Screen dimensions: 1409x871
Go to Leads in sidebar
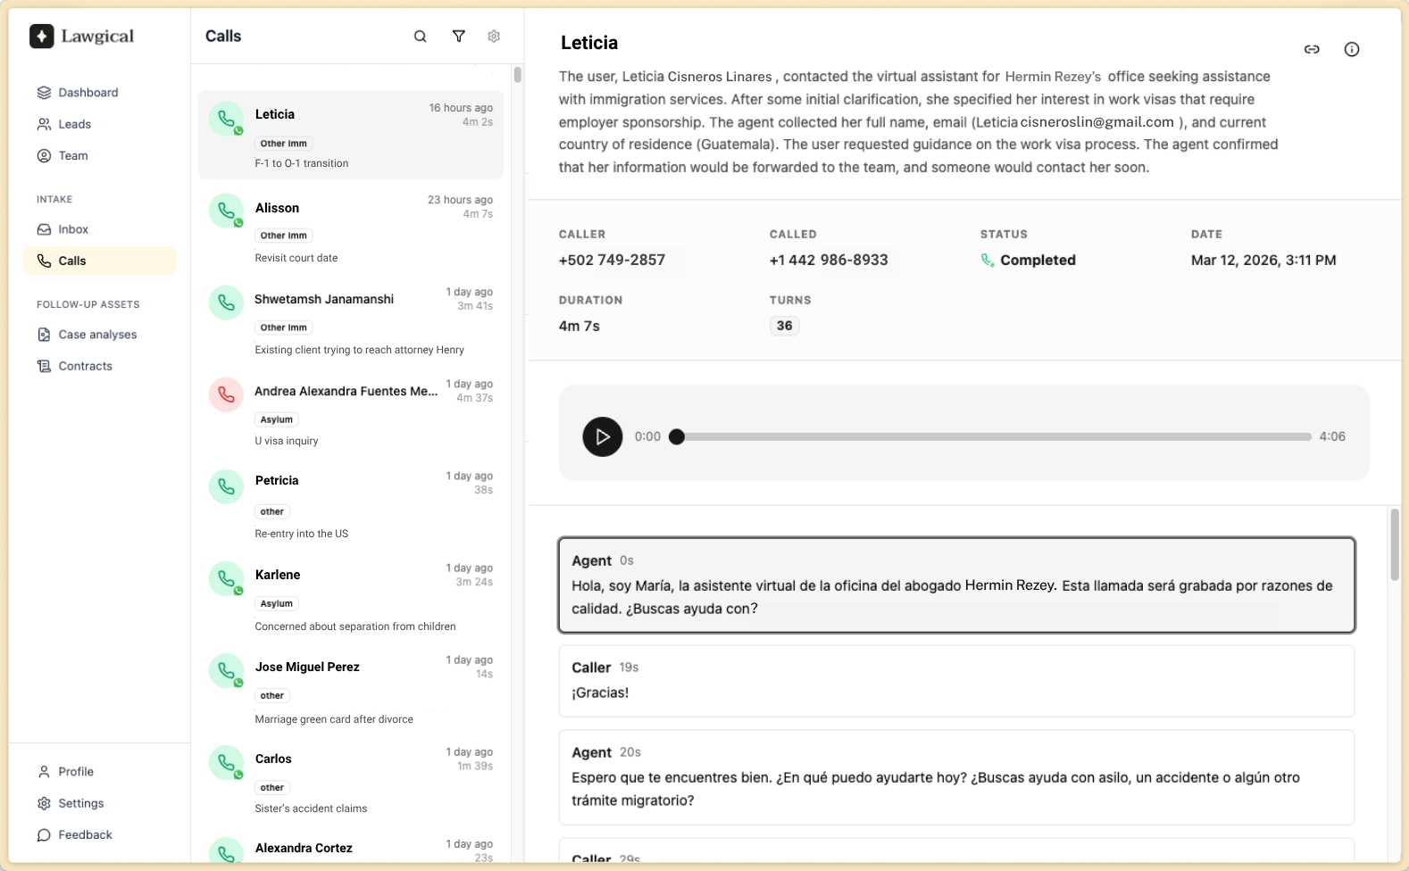[74, 124]
